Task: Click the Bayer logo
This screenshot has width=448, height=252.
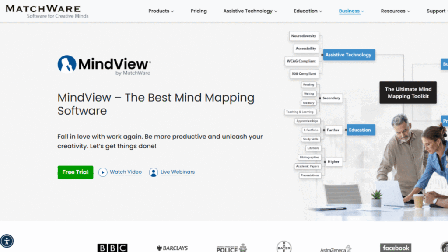Action: point(283,247)
